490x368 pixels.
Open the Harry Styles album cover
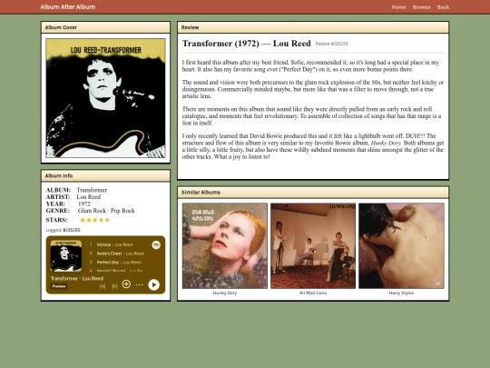pyautogui.click(x=401, y=245)
